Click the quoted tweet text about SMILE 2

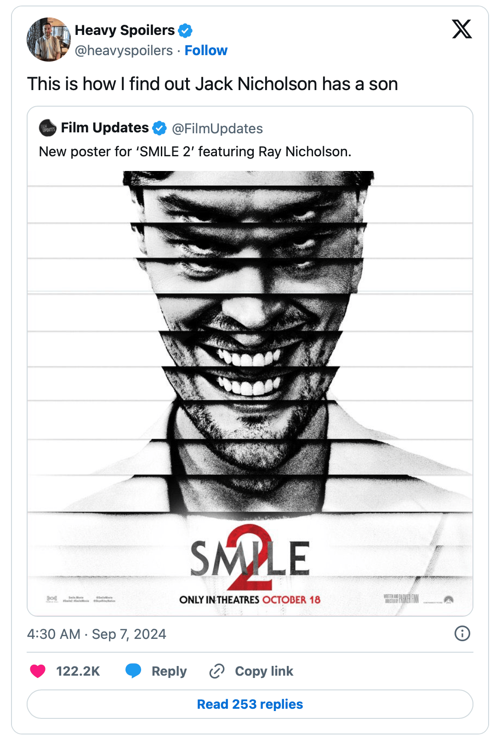coord(195,152)
